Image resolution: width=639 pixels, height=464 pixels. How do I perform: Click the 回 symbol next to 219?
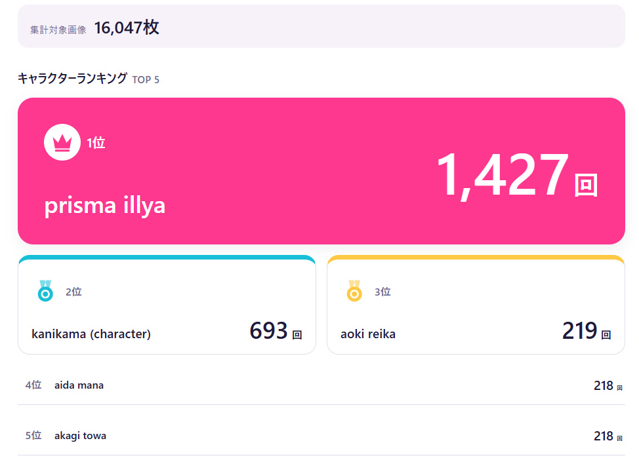[x=606, y=335]
